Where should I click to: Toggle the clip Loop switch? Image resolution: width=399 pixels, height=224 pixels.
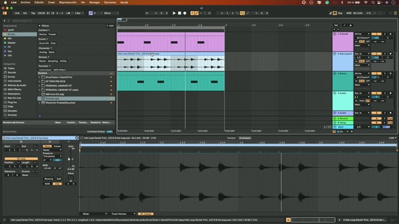pos(21,159)
